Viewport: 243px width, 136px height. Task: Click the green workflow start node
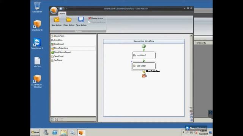tap(144, 46)
